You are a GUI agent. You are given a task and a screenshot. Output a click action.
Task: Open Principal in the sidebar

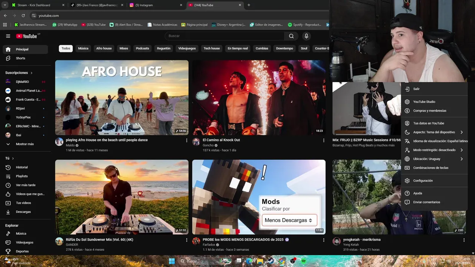point(25,49)
